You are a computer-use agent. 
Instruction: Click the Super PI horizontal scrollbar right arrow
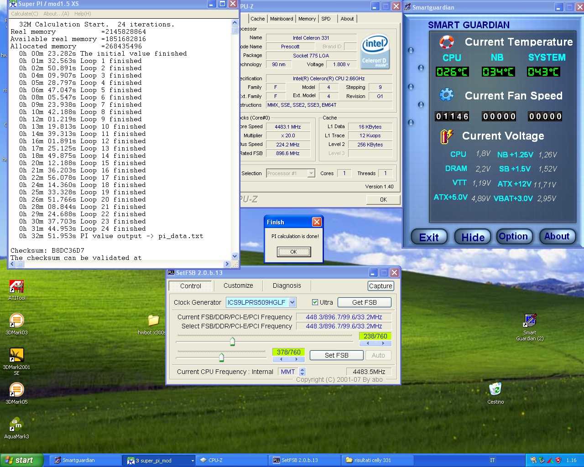click(227, 264)
